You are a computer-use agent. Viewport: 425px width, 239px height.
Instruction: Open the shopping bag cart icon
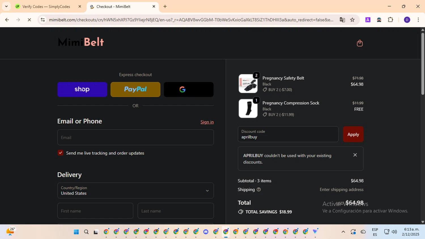(x=360, y=43)
